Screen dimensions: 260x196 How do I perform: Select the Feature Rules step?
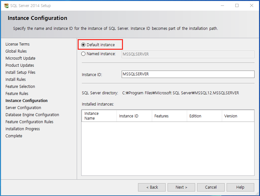point(17,94)
